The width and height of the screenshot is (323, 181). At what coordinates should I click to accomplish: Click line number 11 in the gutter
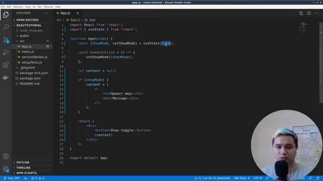(x=62, y=71)
